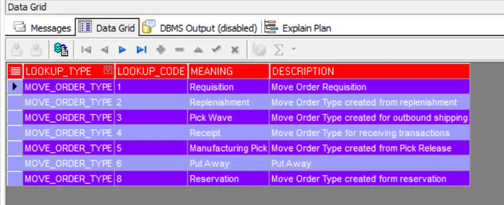Select the 'Reservation' meaning cell
Viewport: 504px width, 205px height.
228,178
